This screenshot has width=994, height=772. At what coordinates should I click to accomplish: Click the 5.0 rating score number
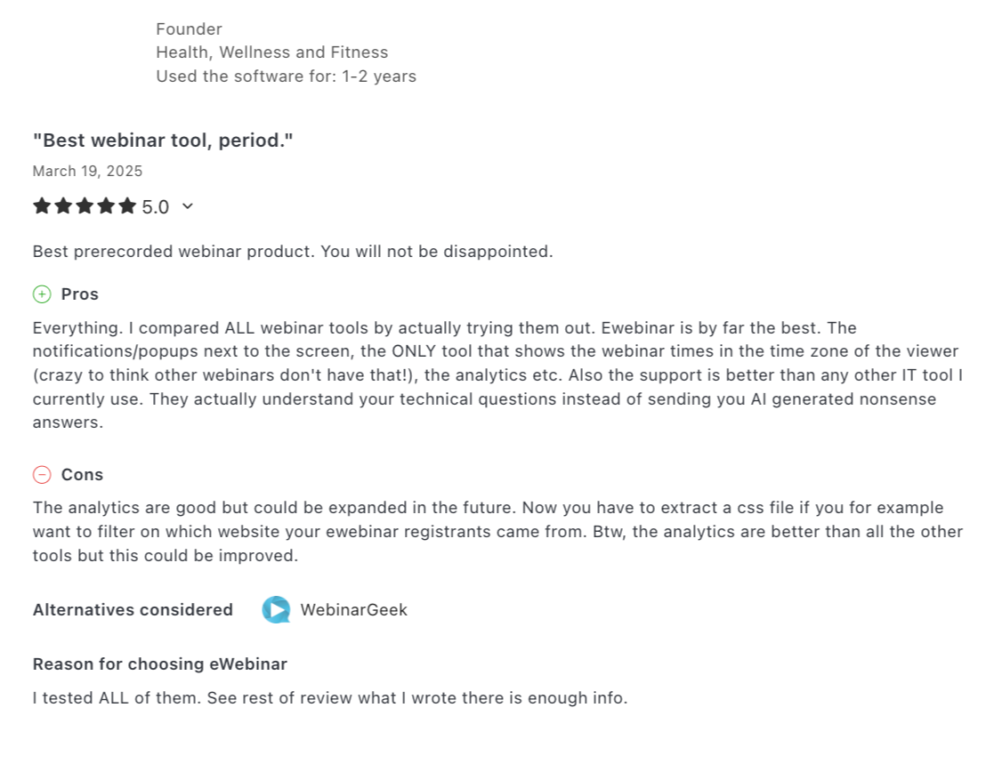click(x=156, y=207)
